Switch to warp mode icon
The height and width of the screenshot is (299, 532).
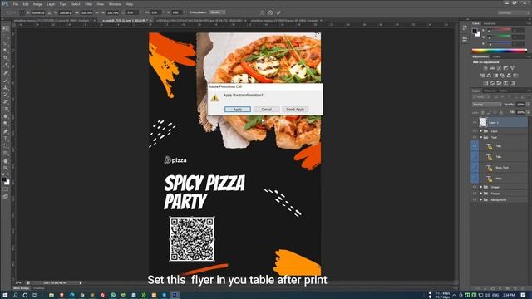(x=263, y=12)
